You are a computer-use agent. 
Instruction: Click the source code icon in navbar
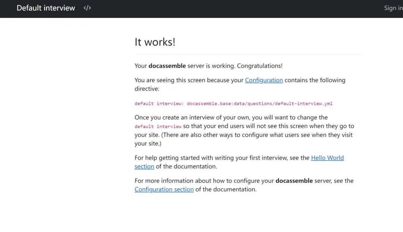coord(87,8)
